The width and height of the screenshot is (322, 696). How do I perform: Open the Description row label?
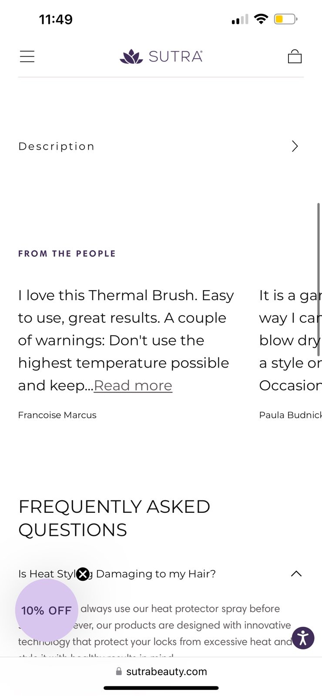57,146
